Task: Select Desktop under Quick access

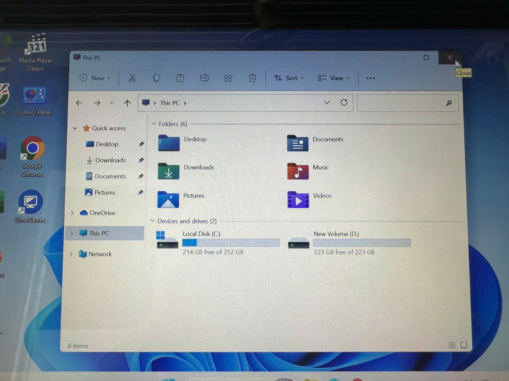Action: 103,144
